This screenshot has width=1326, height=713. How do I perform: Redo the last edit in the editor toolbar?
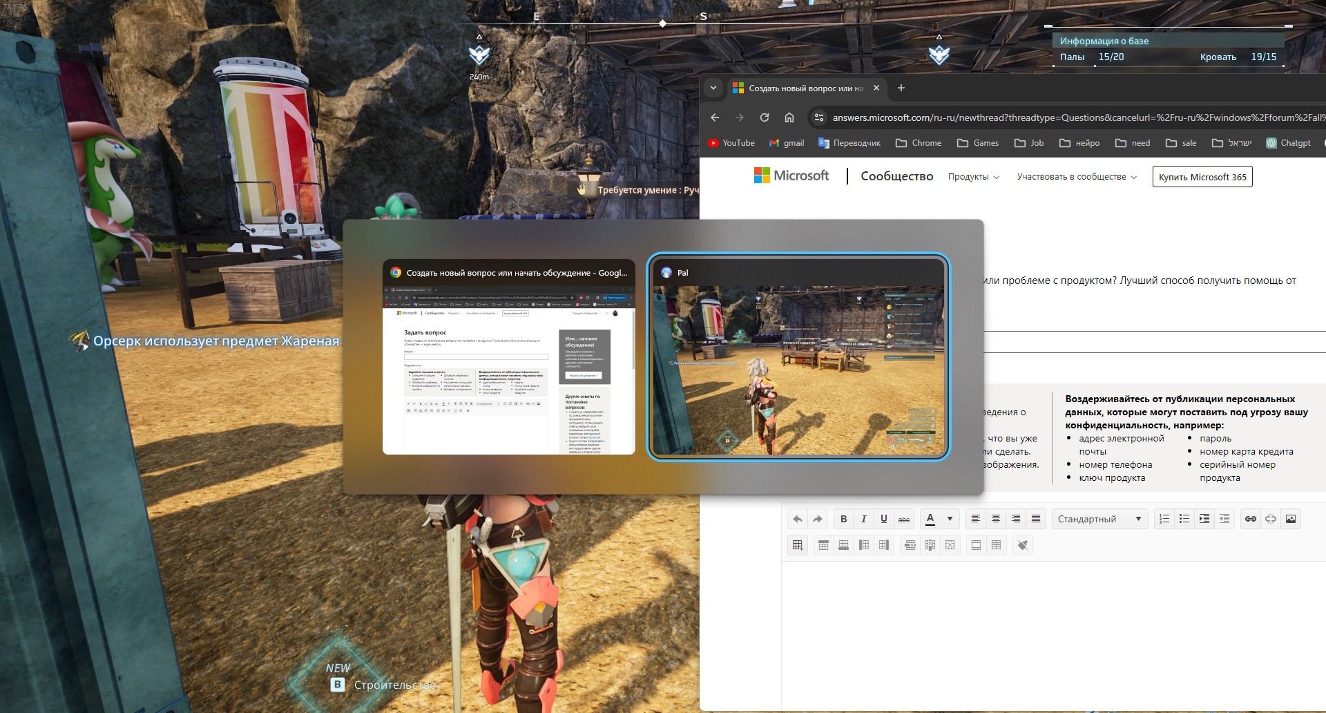point(818,519)
